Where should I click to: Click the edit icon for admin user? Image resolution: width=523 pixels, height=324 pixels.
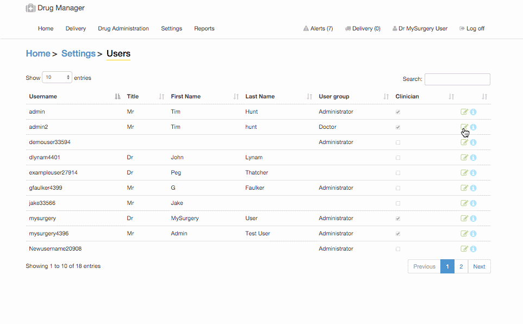coord(464,112)
